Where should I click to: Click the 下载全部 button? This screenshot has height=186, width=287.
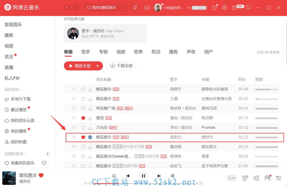(121, 66)
